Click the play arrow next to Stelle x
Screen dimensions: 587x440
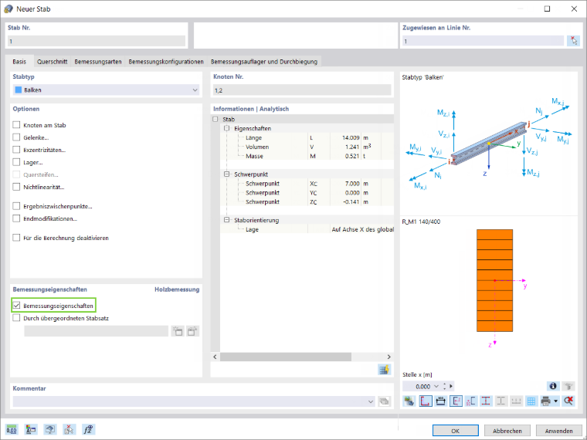(x=451, y=386)
